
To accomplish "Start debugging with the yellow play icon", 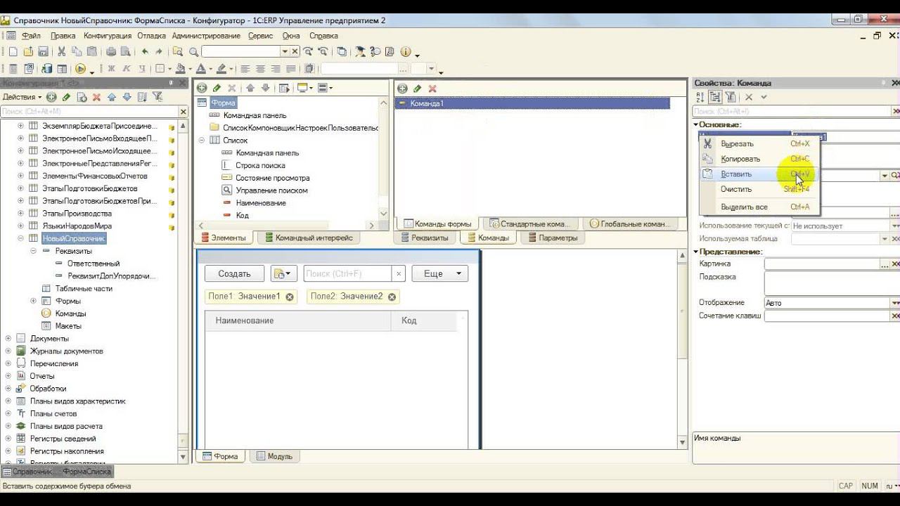I will pyautogui.click(x=79, y=69).
